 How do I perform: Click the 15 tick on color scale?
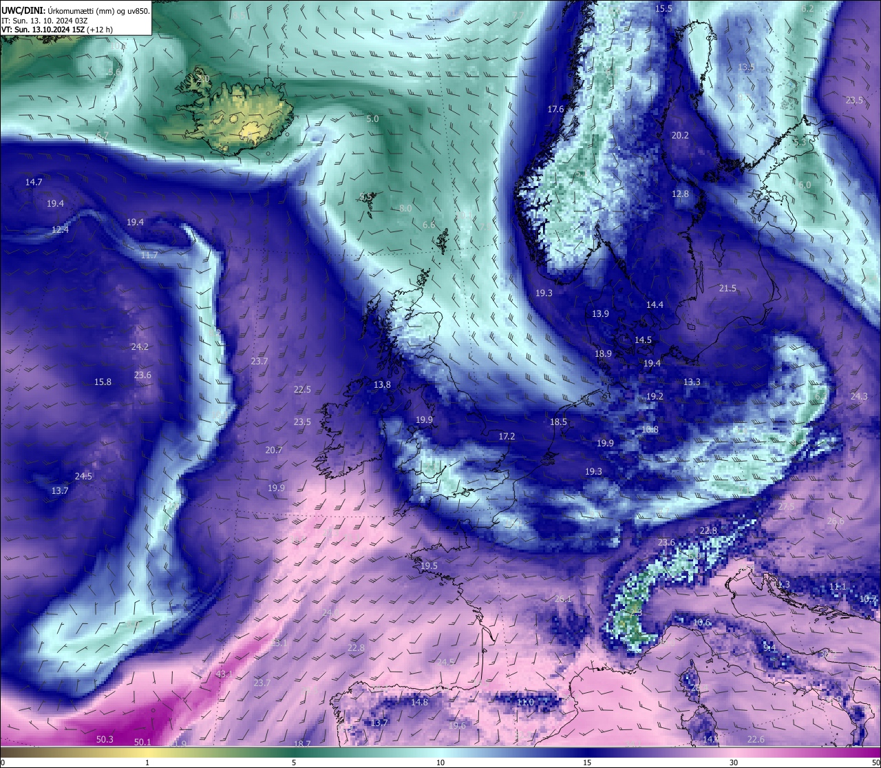(x=587, y=762)
